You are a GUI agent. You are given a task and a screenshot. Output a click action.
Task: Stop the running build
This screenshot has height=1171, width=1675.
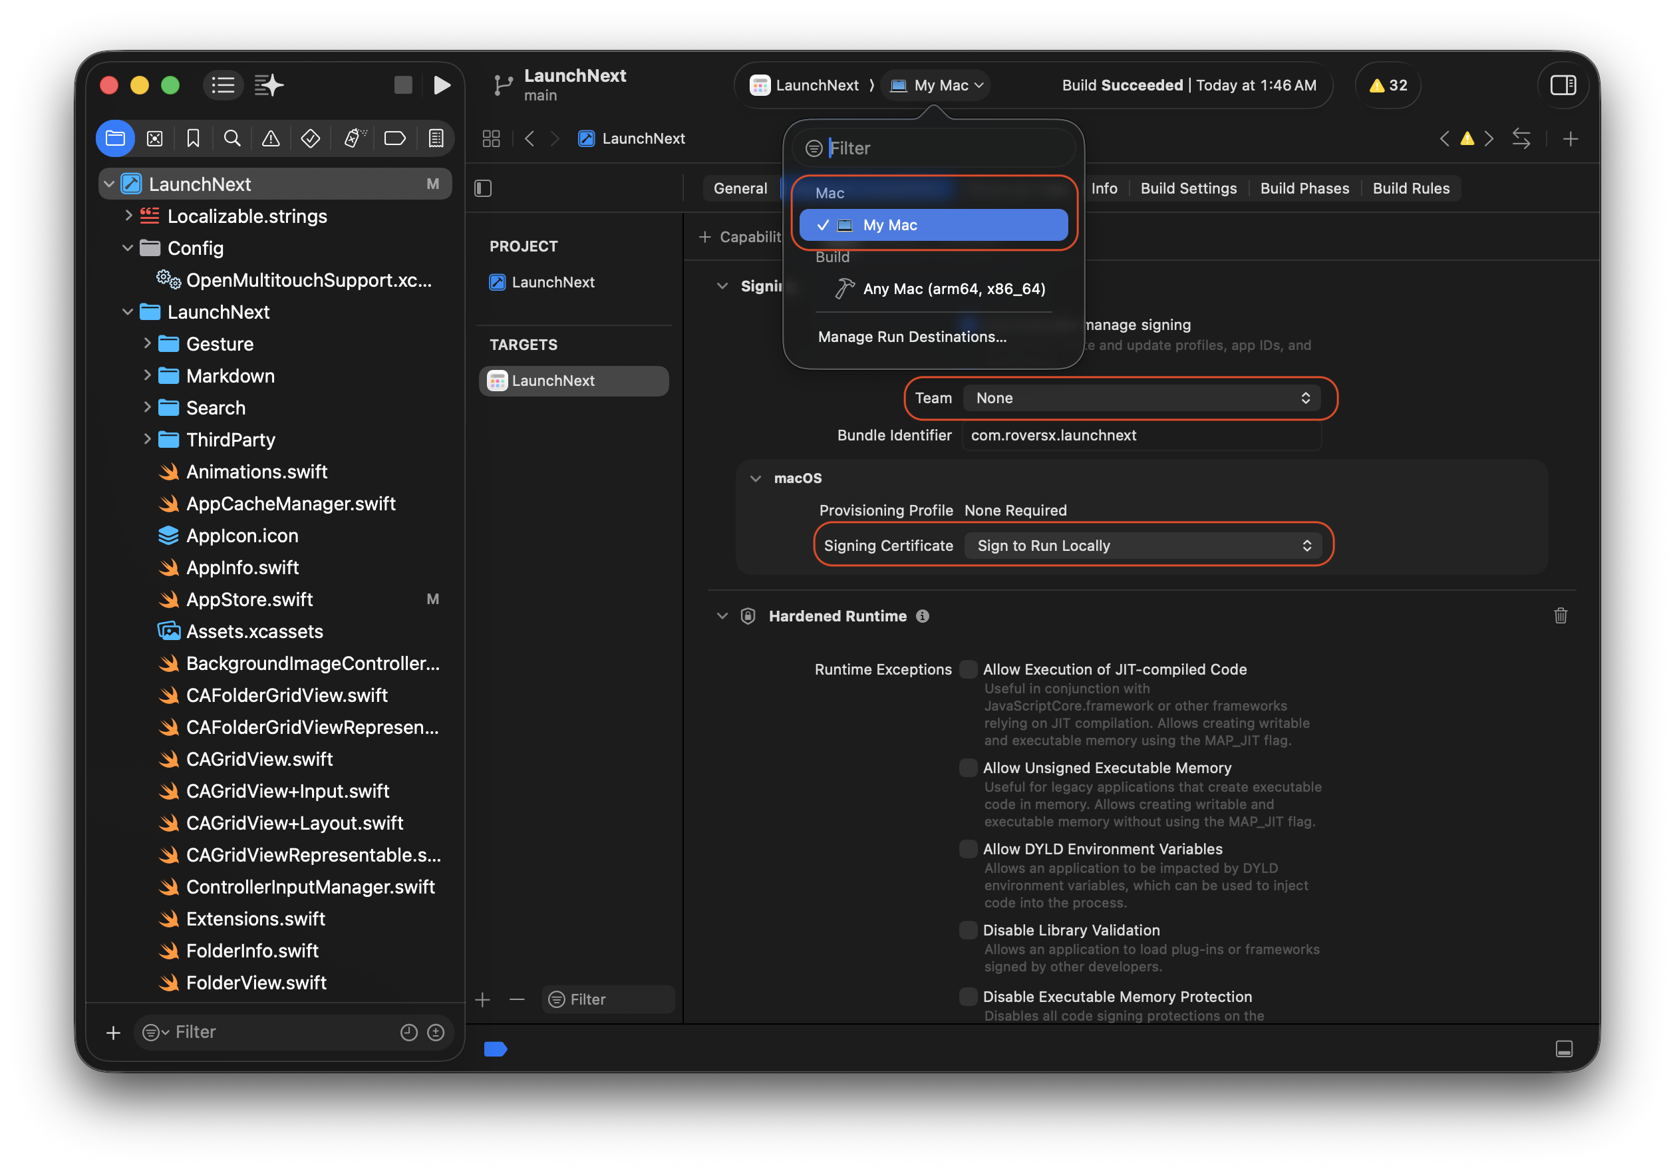tap(402, 85)
